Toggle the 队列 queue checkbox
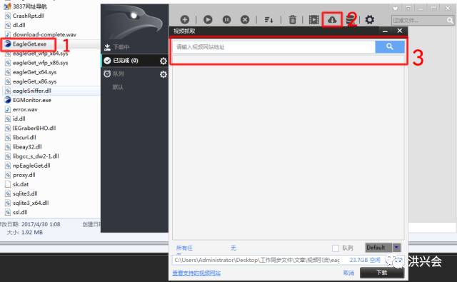The image size is (457, 282). (336, 248)
